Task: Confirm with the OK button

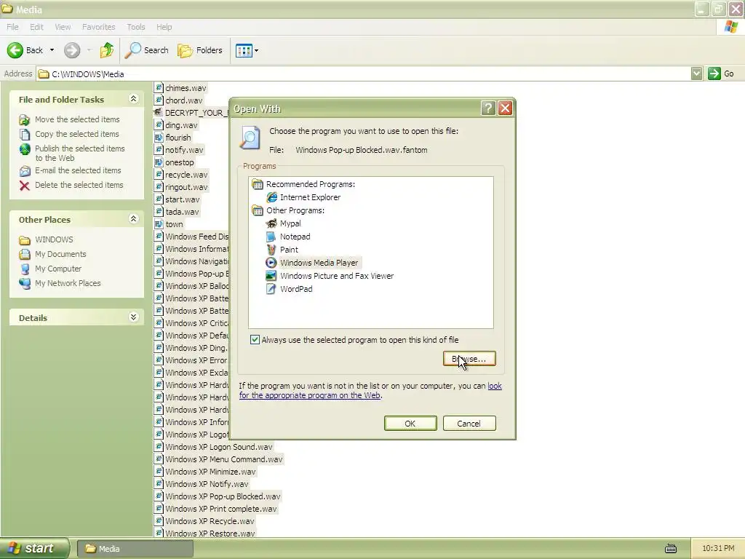Action: 410,424
